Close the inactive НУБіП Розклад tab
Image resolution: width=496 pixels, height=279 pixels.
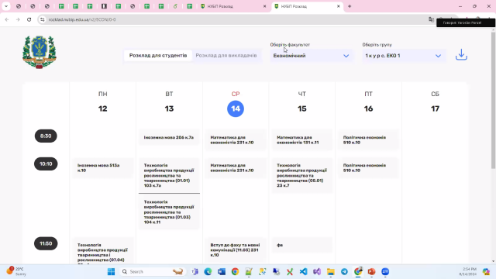265,6
